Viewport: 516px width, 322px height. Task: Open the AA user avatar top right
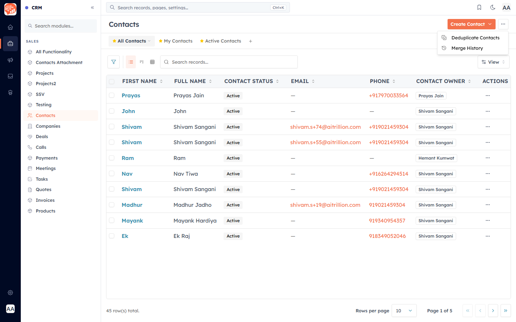(506, 8)
